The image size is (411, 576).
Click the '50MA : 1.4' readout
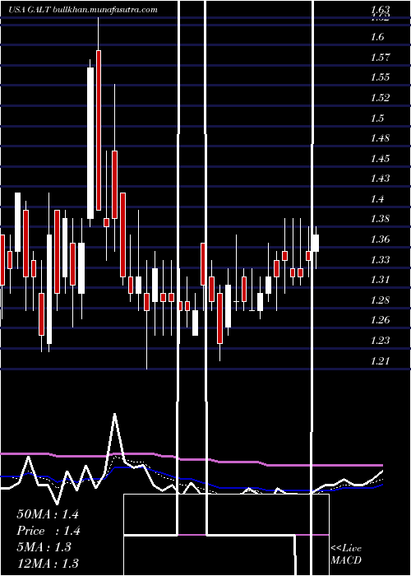[48, 514]
